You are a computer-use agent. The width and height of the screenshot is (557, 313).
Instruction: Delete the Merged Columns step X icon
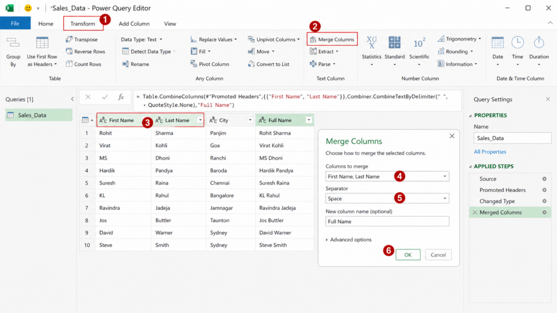(x=475, y=212)
